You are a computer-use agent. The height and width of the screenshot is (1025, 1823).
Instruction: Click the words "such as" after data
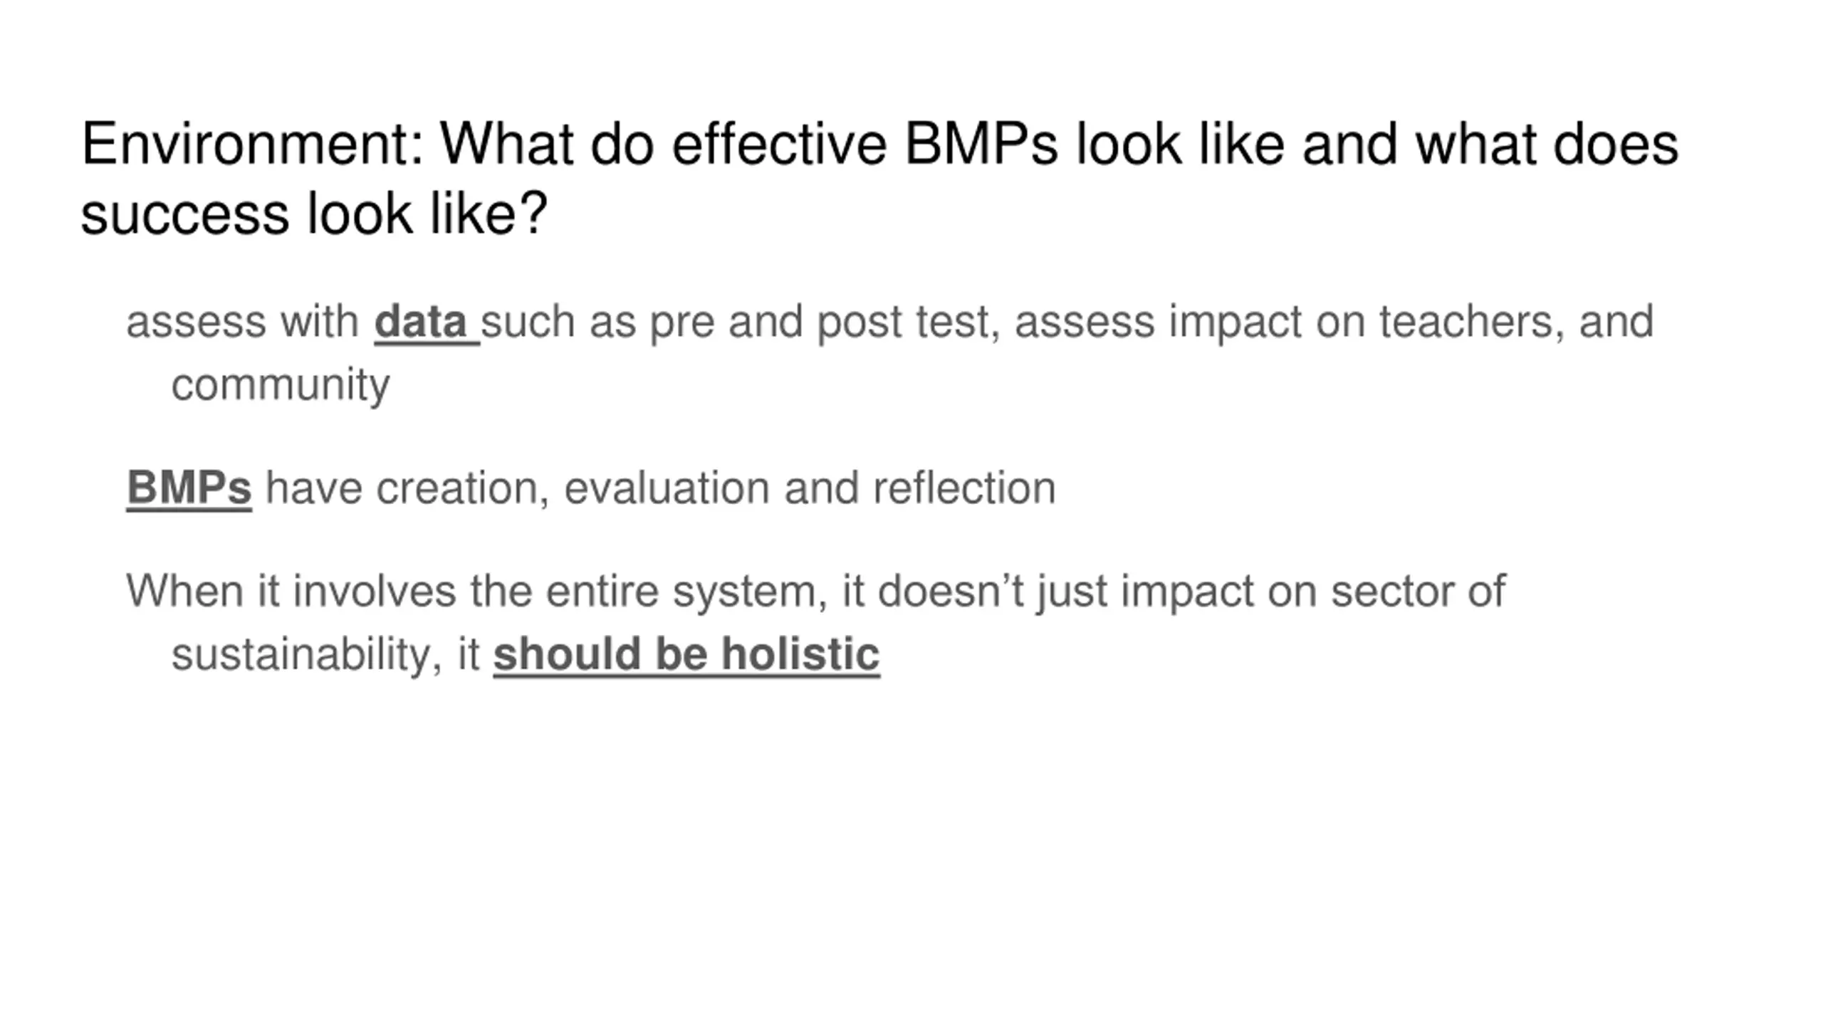tap(558, 322)
